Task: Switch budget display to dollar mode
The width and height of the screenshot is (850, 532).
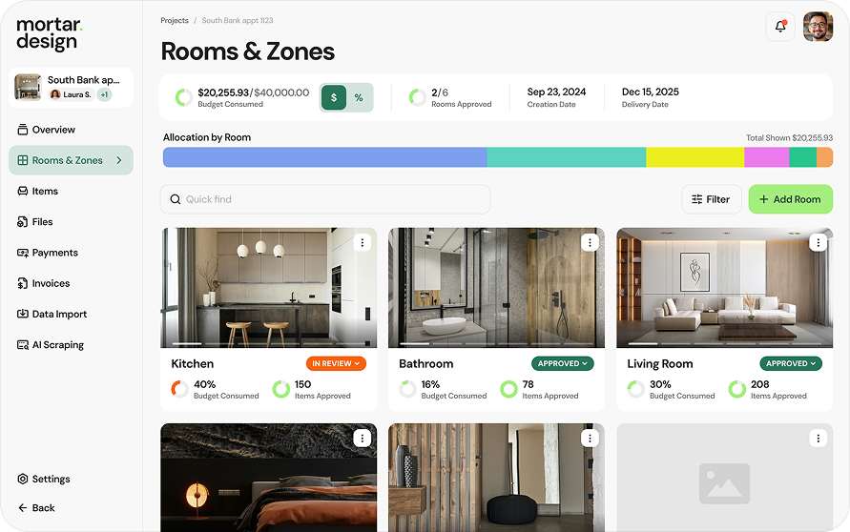Action: 334,97
